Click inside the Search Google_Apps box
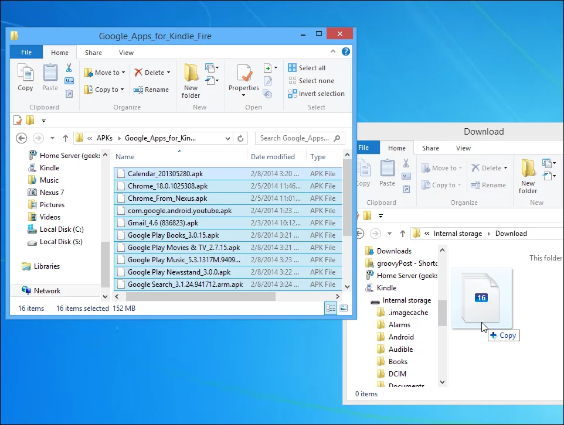This screenshot has width=564, height=425. click(296, 138)
